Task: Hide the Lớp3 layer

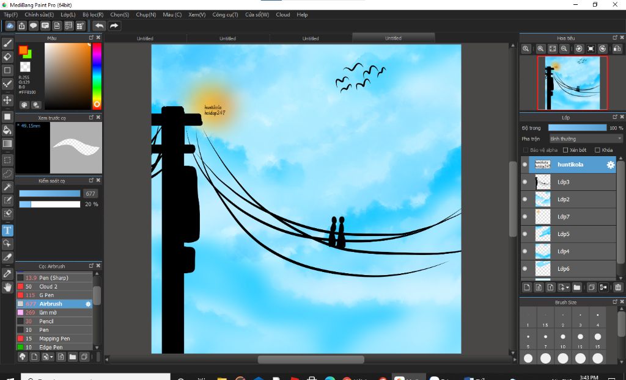Action: pos(525,182)
